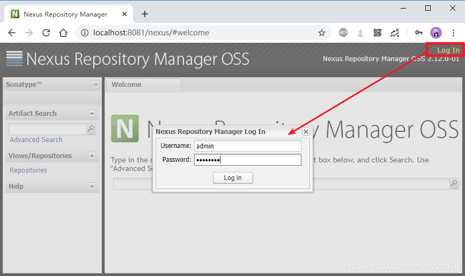Open the QR code extension icon
Viewport: 465px width, 276px height.
click(x=377, y=33)
